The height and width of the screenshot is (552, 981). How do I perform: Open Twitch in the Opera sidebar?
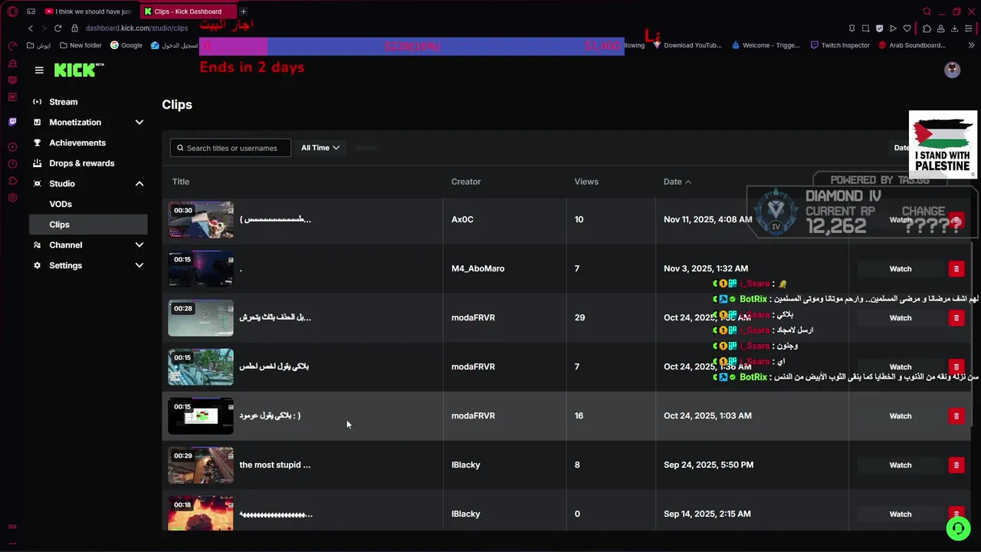[x=12, y=121]
